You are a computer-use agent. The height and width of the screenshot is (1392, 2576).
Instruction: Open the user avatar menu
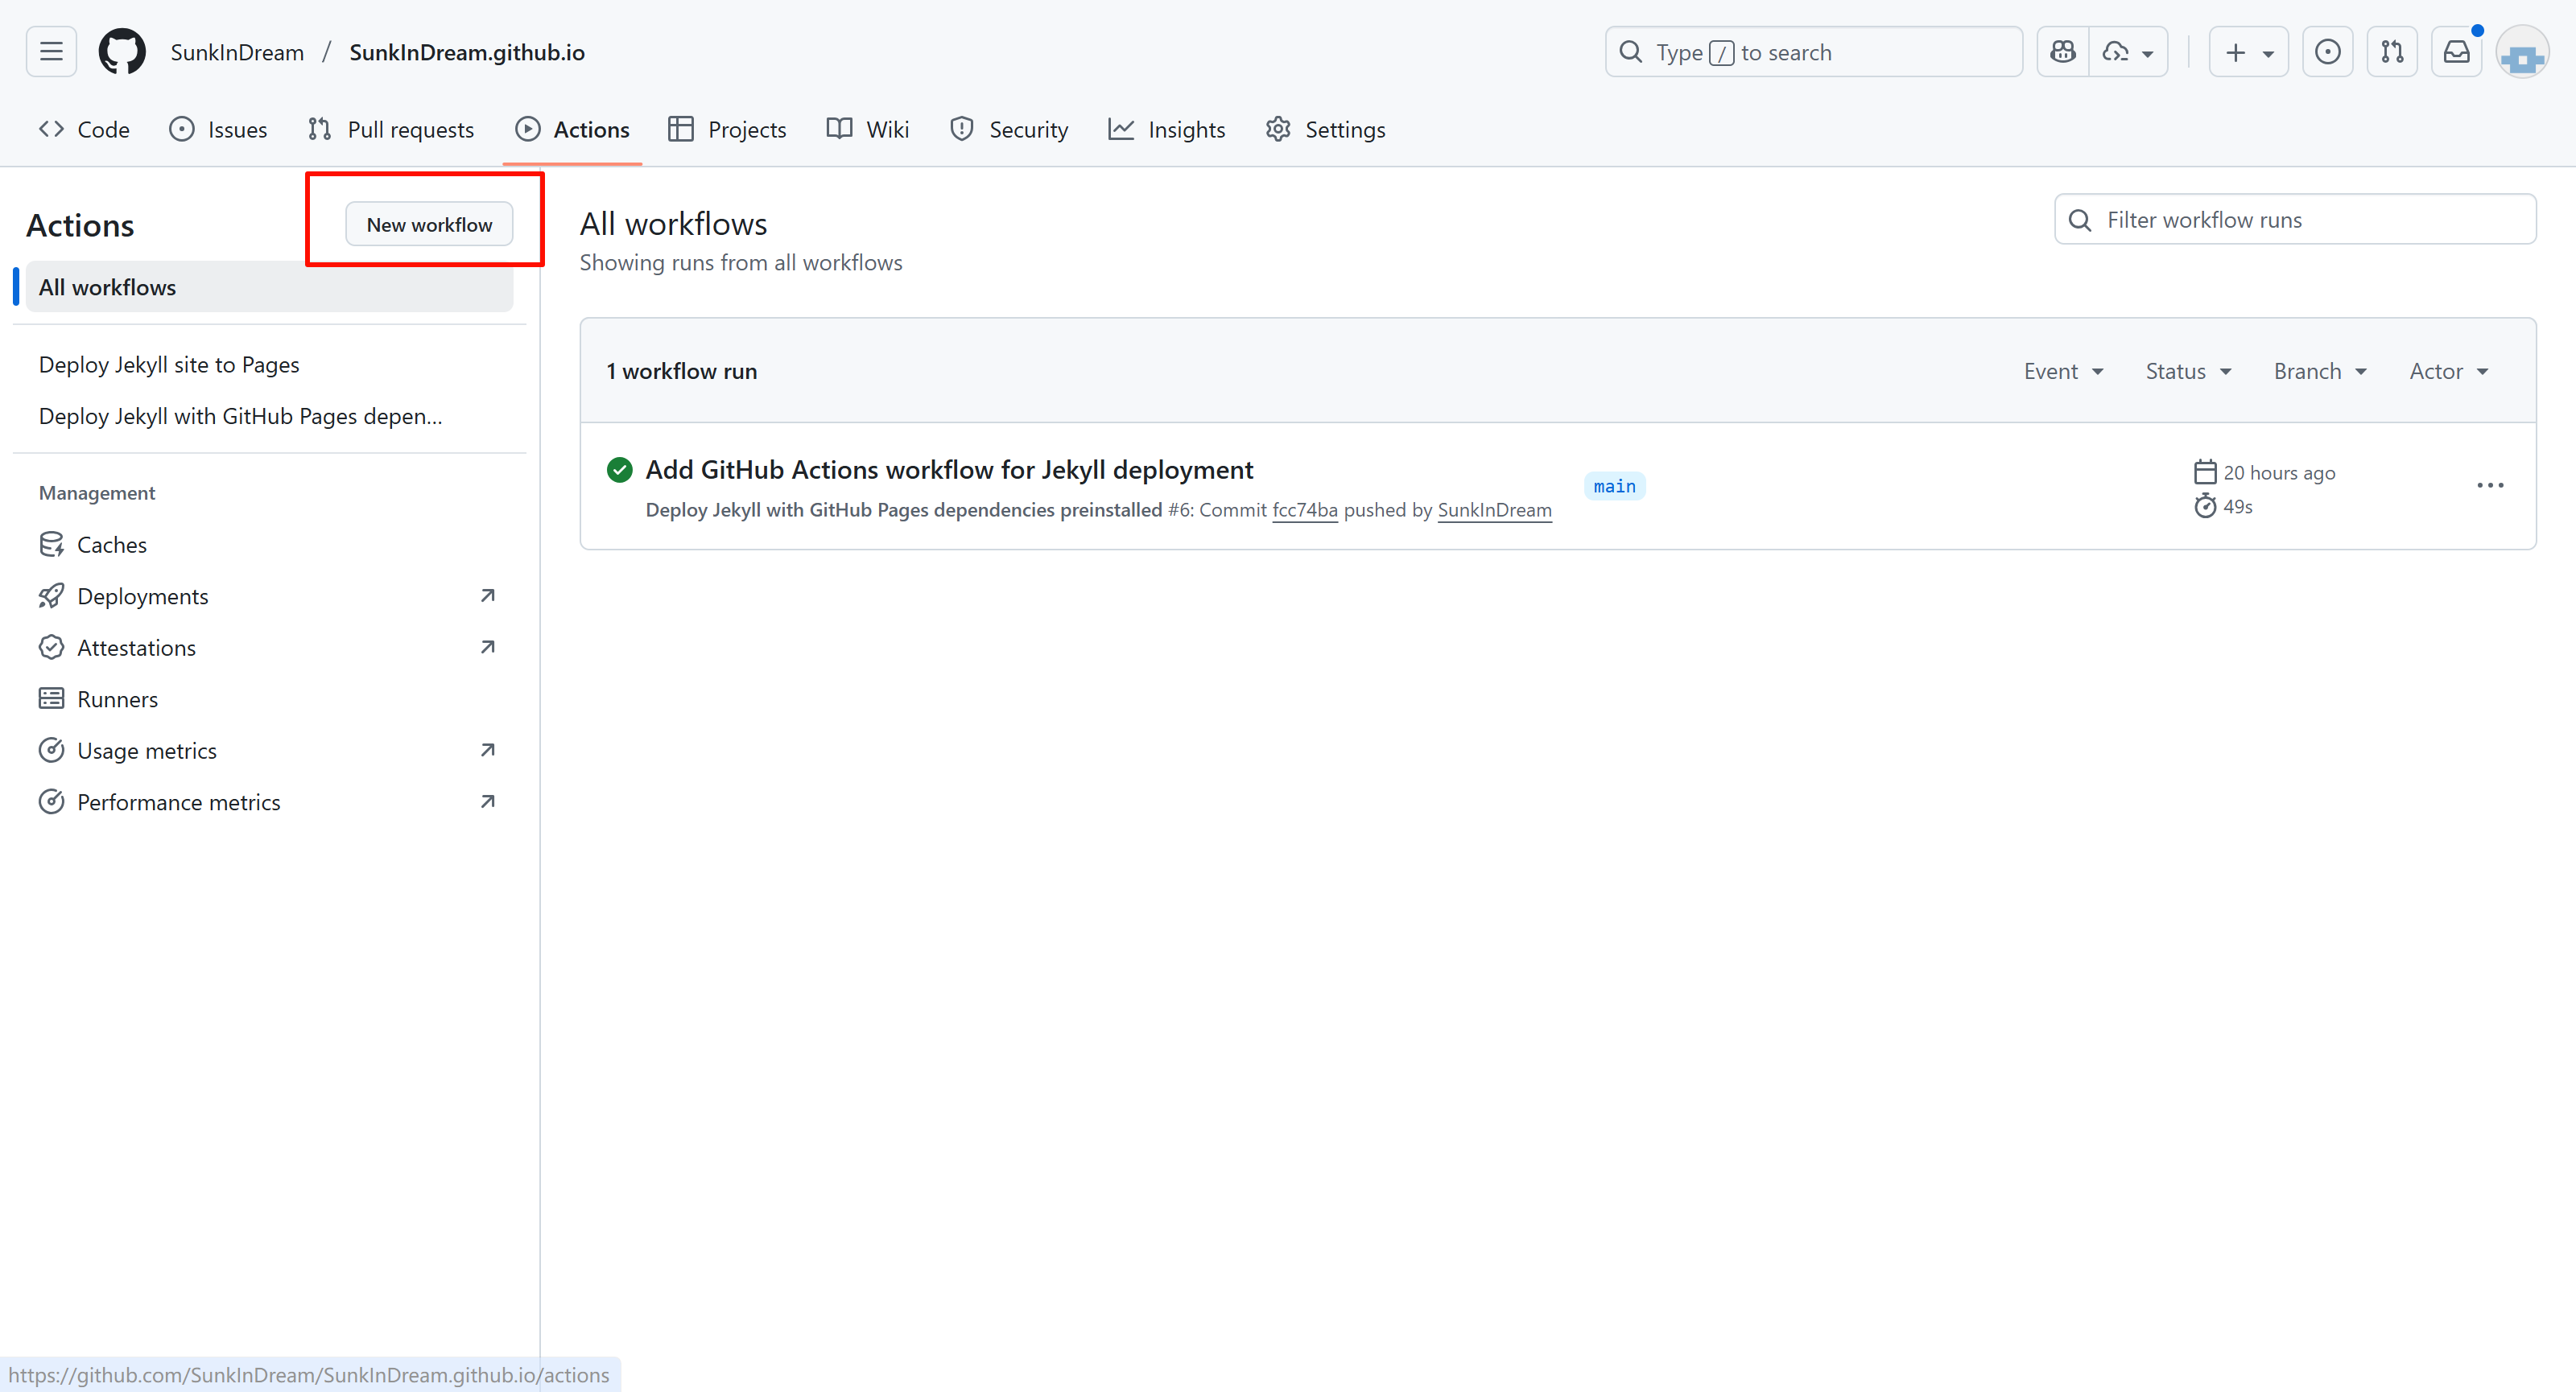click(2522, 54)
